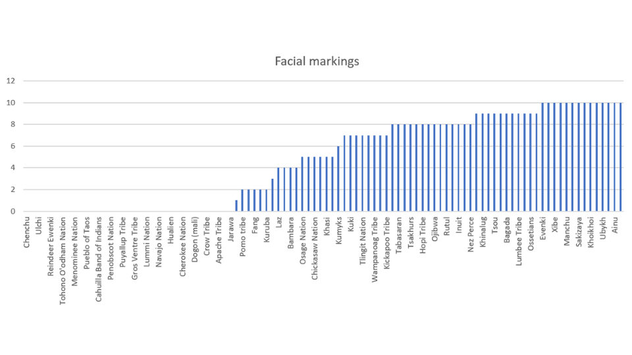Click the Tlingit Nation label

coord(363,241)
